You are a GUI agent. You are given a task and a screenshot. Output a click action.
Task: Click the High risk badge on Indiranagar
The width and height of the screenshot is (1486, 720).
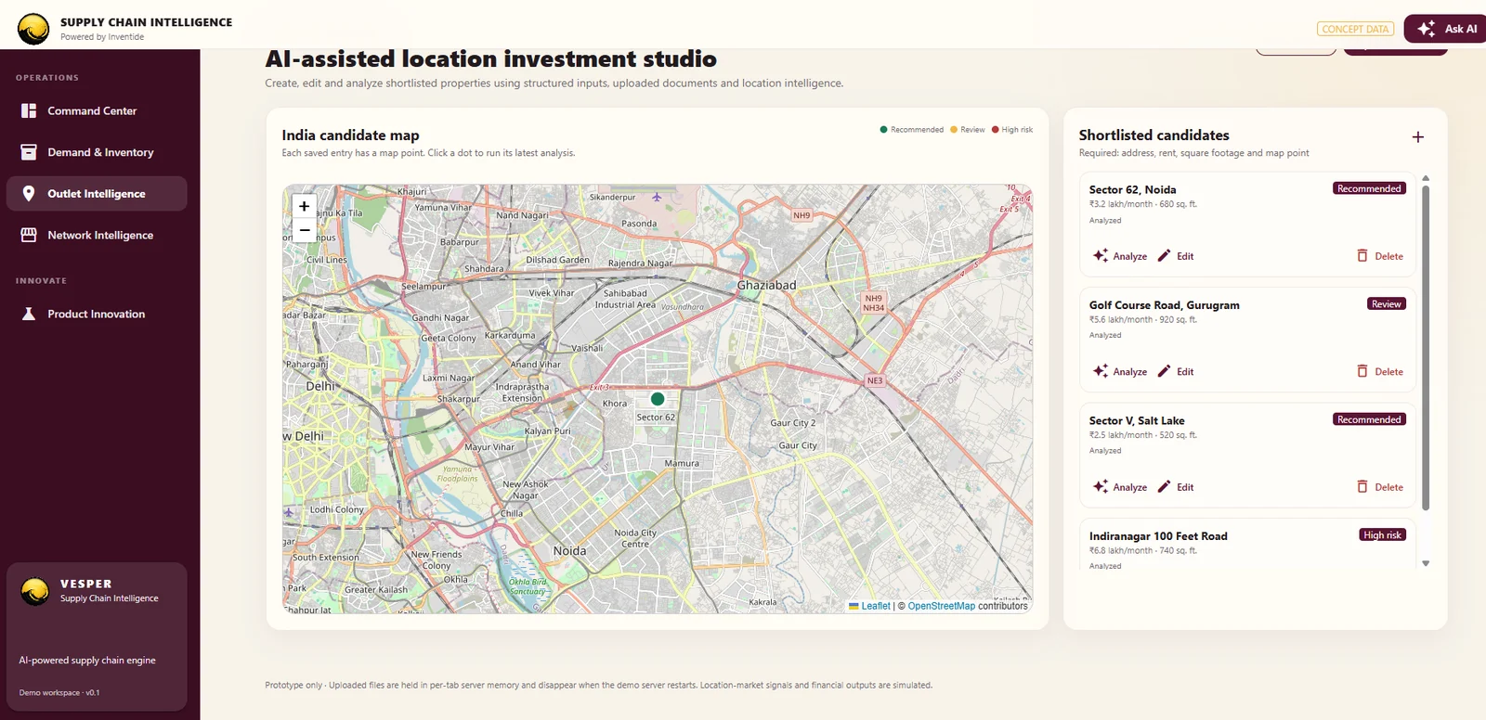[1382, 535]
